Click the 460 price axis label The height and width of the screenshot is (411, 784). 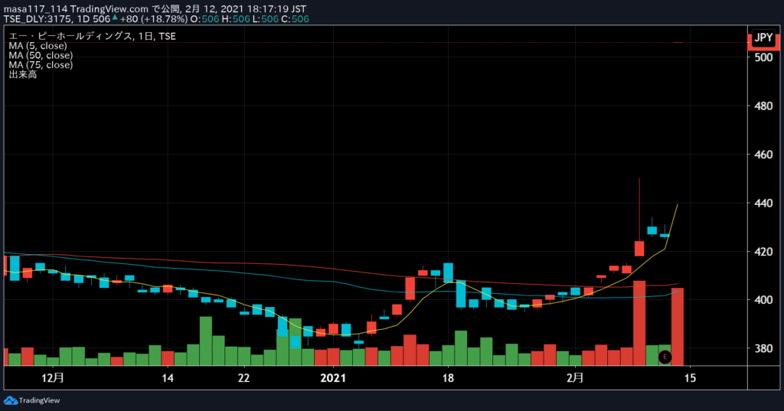(763, 155)
